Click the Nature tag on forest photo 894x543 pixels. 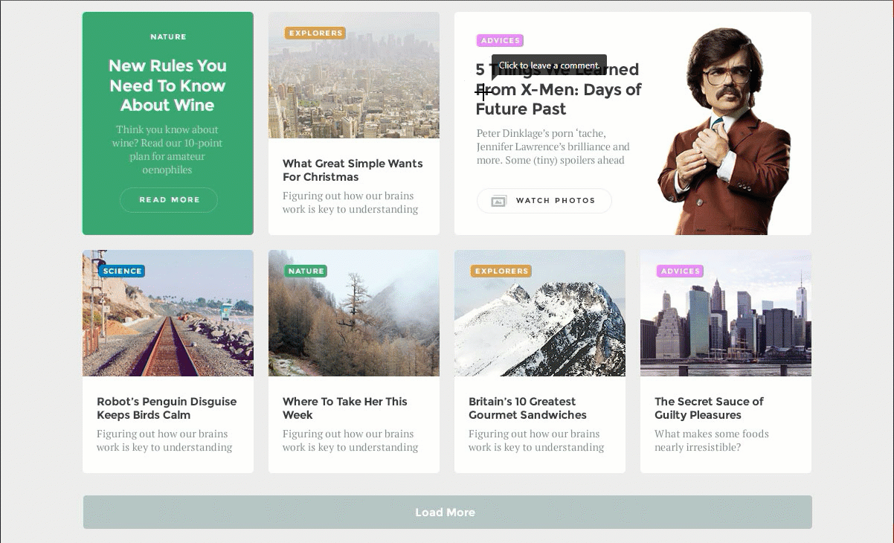(306, 271)
